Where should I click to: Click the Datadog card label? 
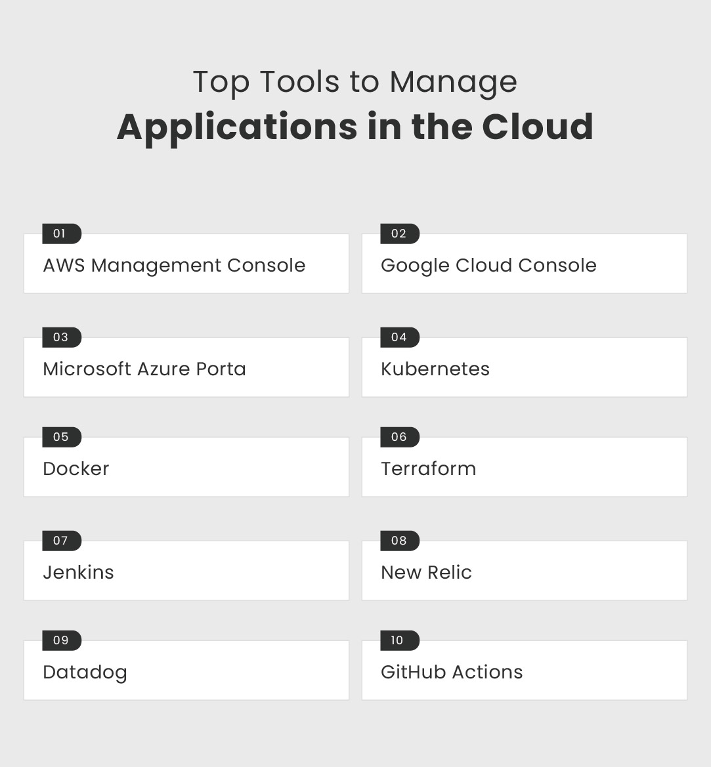tap(85, 673)
